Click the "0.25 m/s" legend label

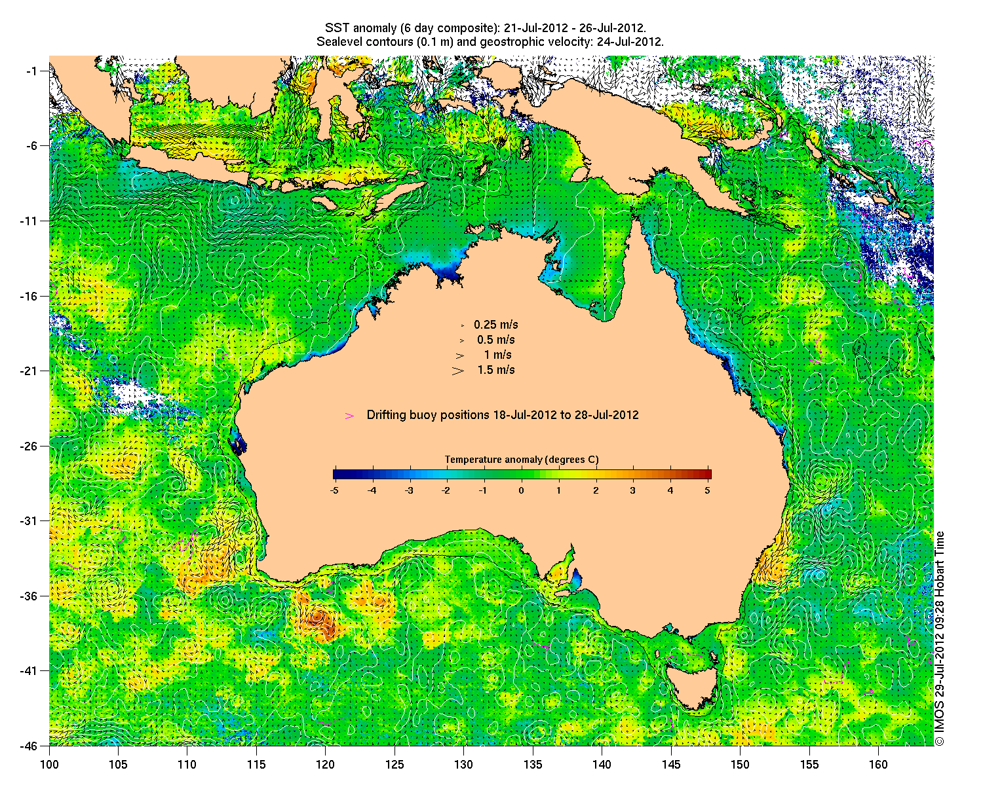[x=496, y=325]
